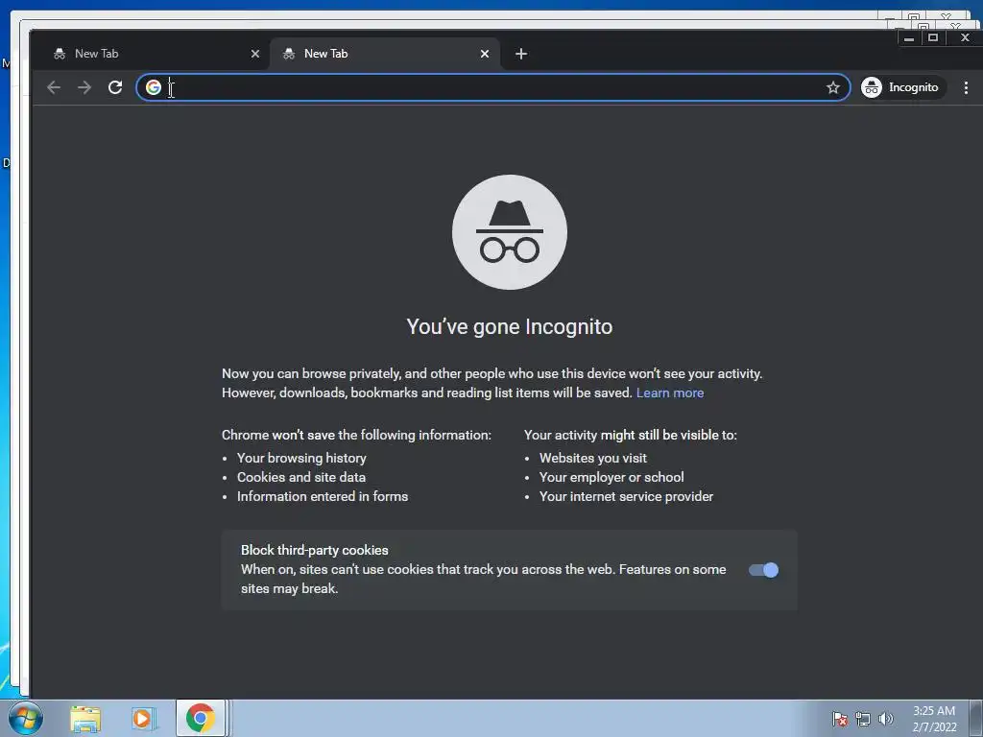Click the Show desktop strip after the clock

(976, 718)
